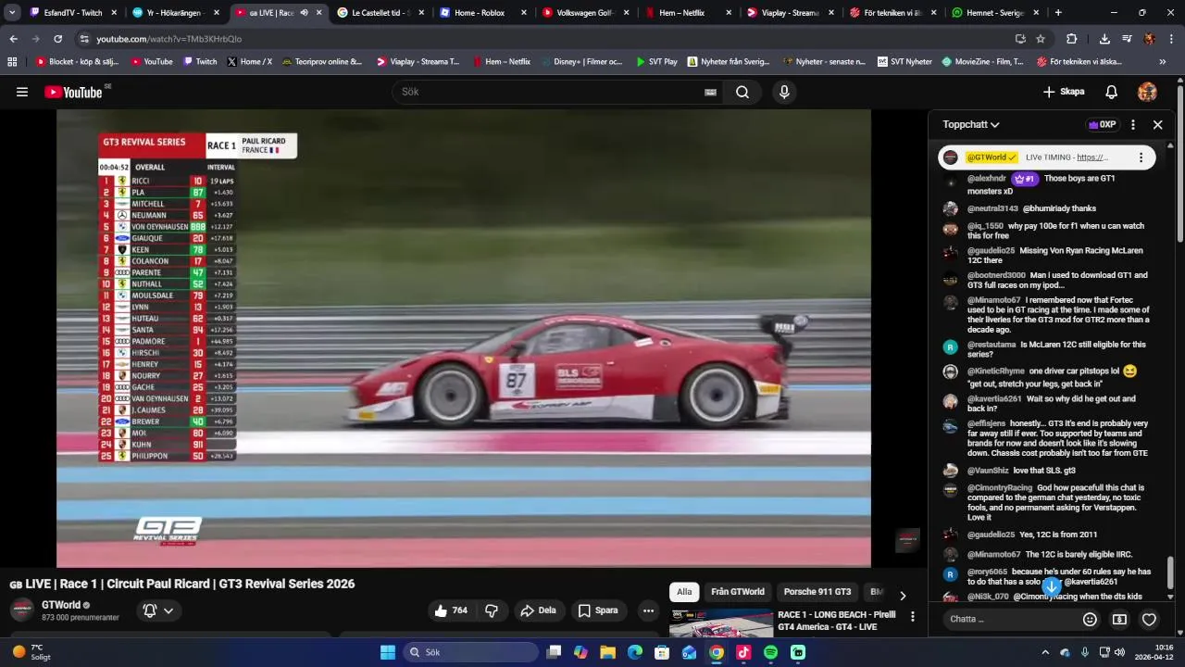Switch to the Le Castellet tid tab
This screenshot has height=667, width=1185.
(378, 13)
